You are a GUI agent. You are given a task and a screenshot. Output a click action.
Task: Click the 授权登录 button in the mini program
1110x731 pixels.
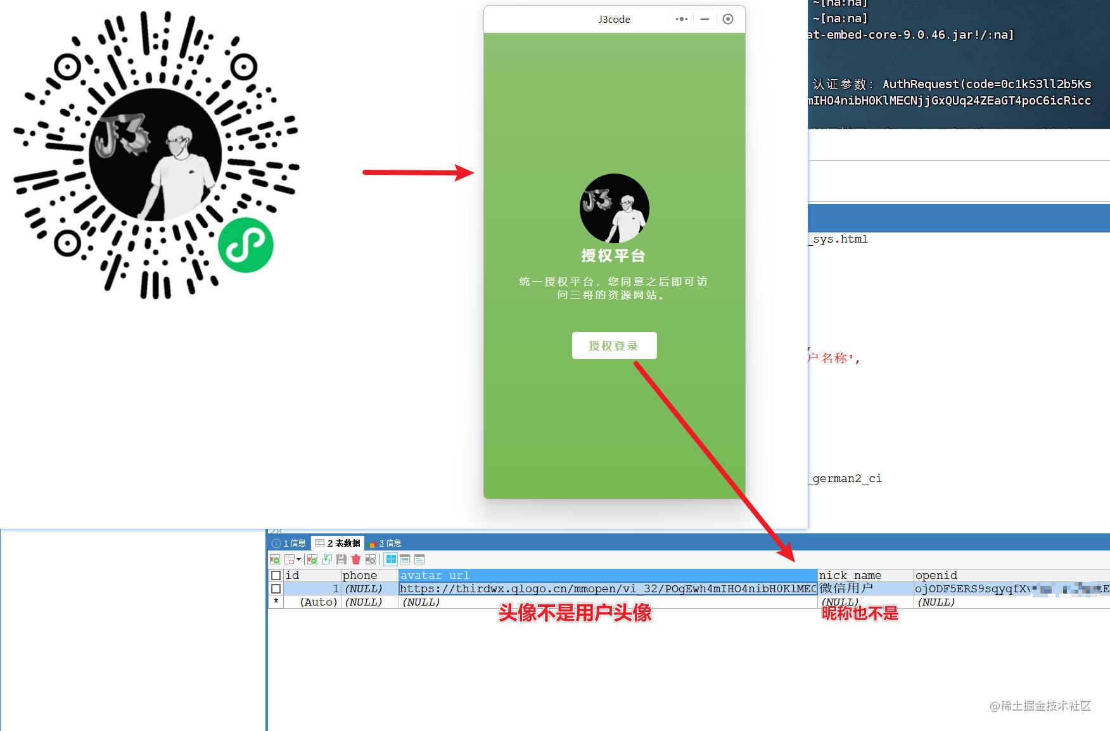pos(614,345)
